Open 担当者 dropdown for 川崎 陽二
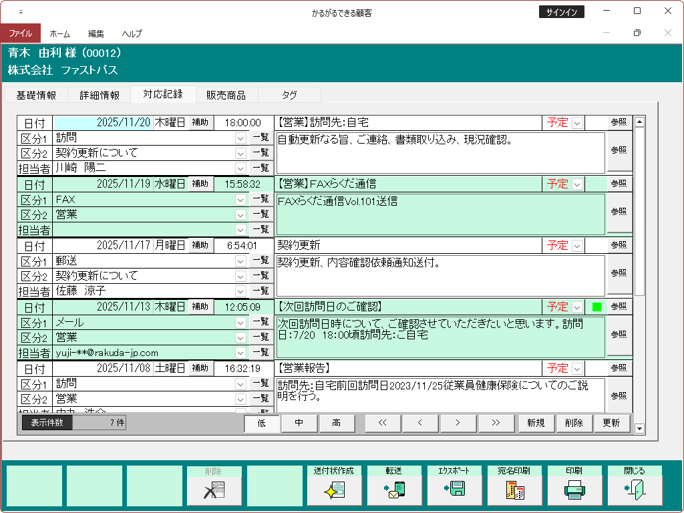 (x=240, y=168)
